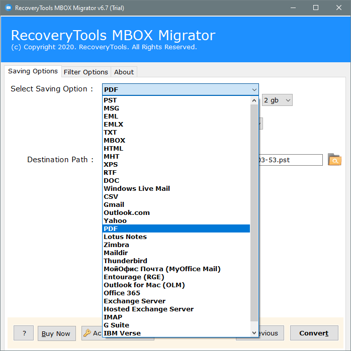The image size is (351, 351).
Task: Click the Destination Path text field
Action: point(290,160)
